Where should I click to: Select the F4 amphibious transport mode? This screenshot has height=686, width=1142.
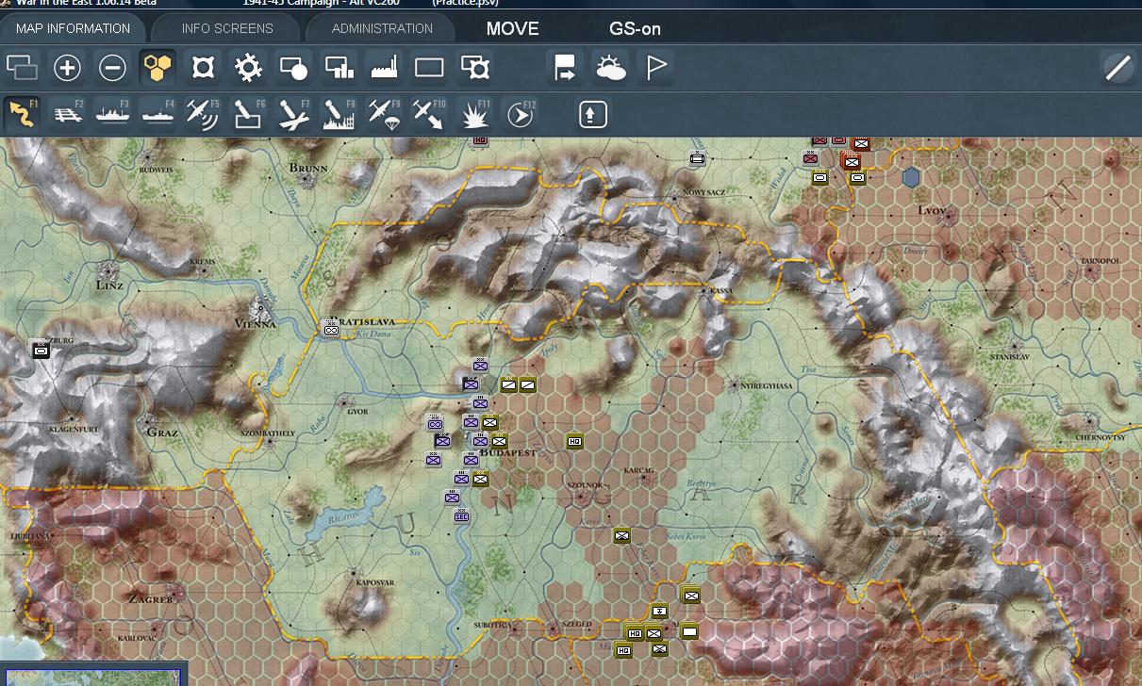point(157,114)
